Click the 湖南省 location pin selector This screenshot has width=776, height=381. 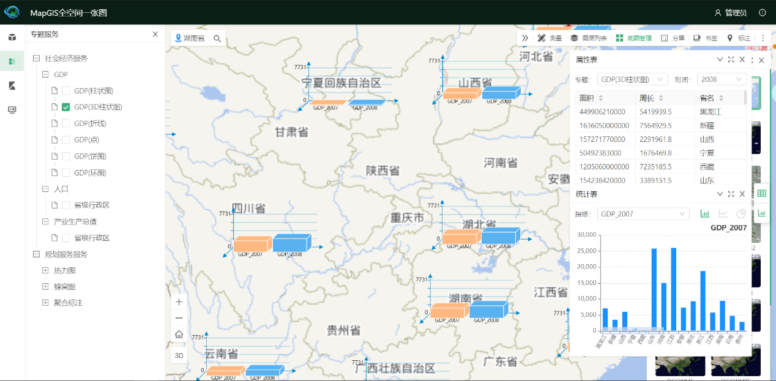coord(190,39)
